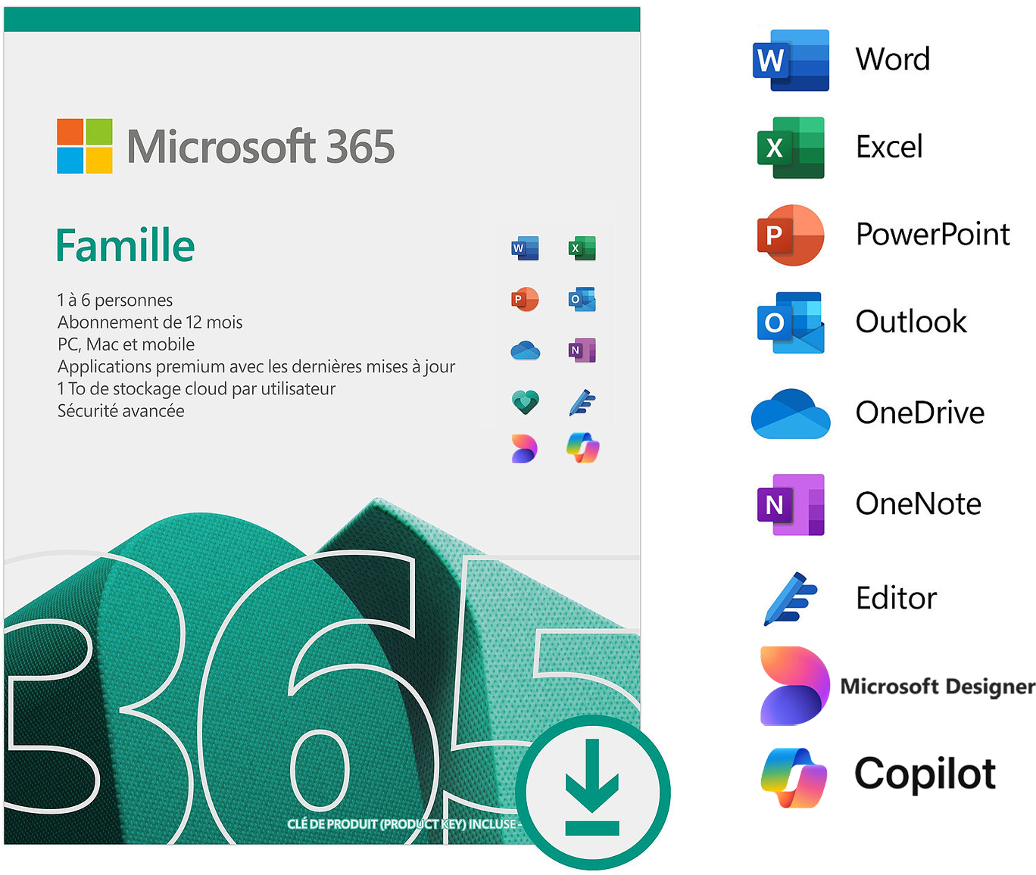1036x875 pixels.
Task: Click the four-color Microsoft logo squares
Action: point(85,146)
